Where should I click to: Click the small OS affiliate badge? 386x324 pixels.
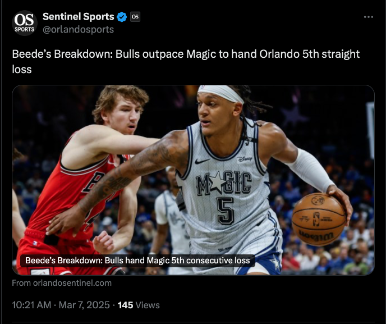coord(135,17)
